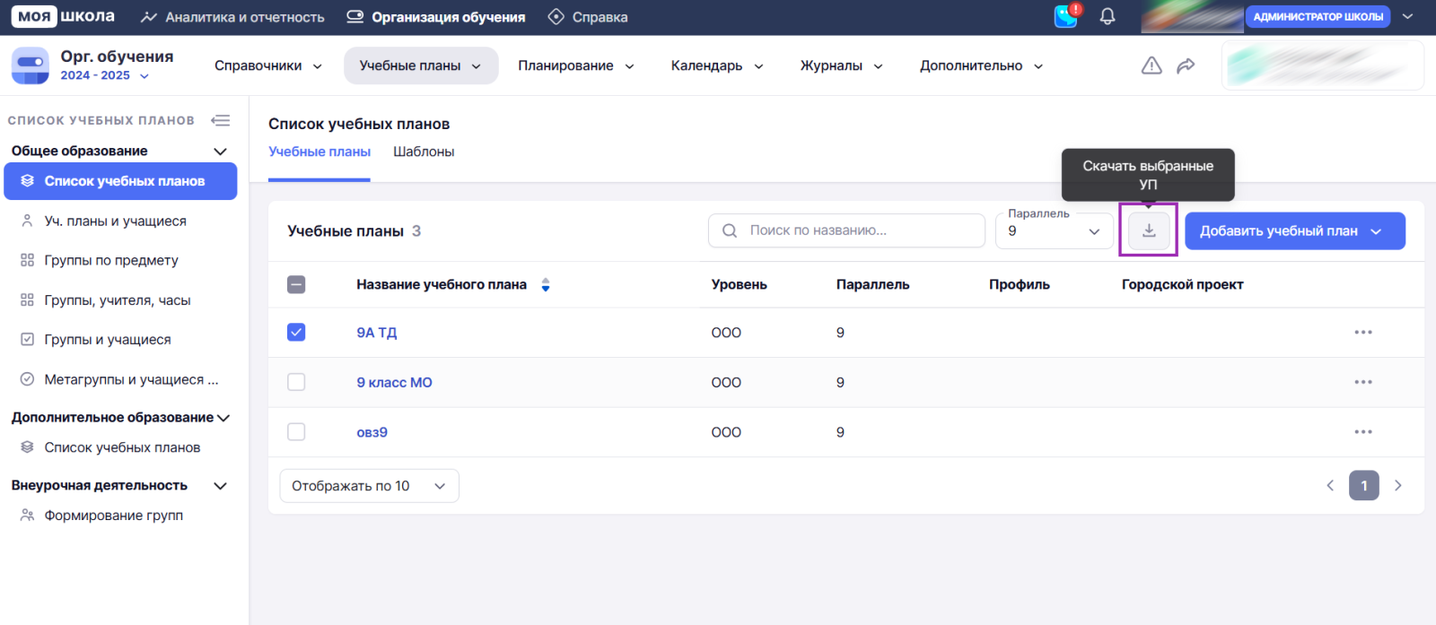Image resolution: width=1436 pixels, height=625 pixels.
Task: Click the search by name field
Action: [846, 230]
